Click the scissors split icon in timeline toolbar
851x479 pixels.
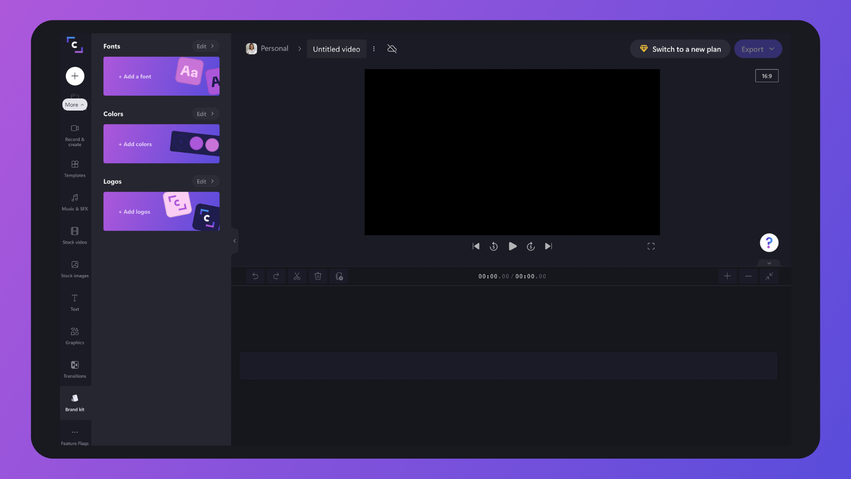pyautogui.click(x=297, y=276)
